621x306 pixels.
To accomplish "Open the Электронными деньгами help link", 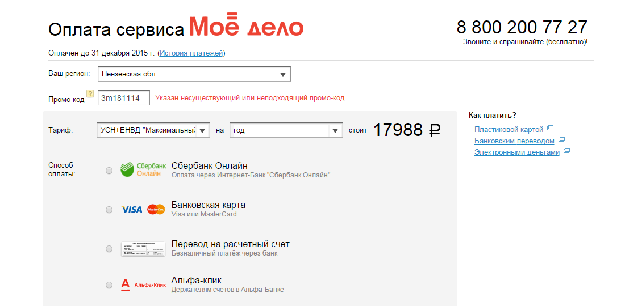I will pos(516,152).
